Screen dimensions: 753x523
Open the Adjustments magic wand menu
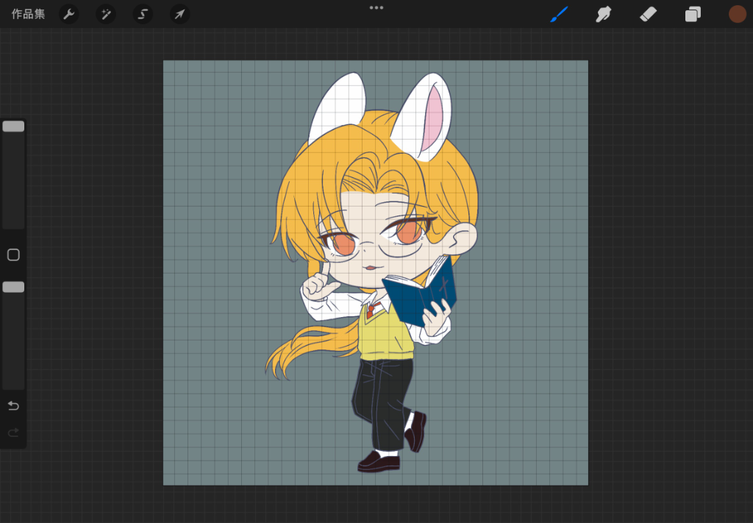(106, 14)
